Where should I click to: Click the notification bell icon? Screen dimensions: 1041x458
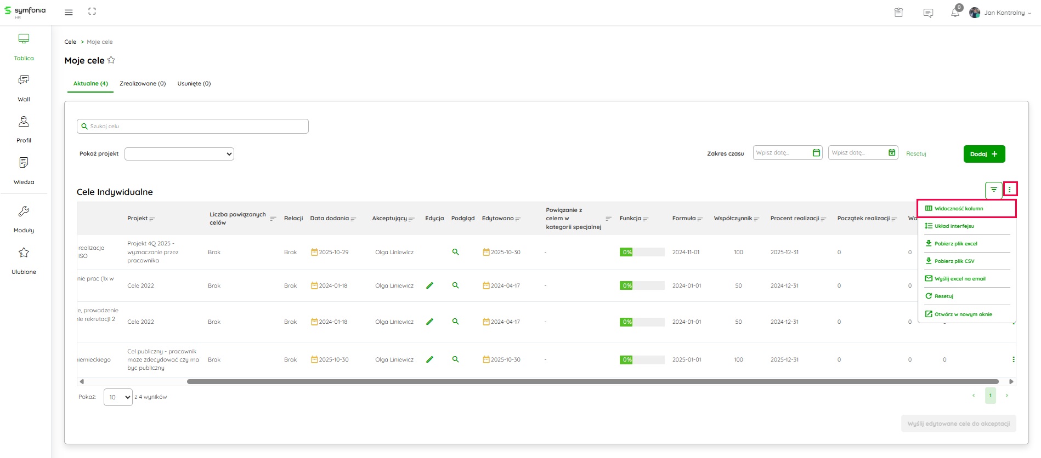(x=955, y=13)
